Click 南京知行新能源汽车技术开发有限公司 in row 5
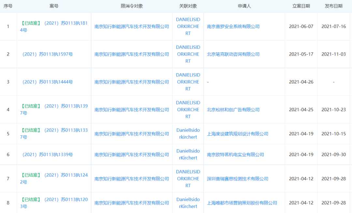This screenshot has width=352, height=213. pos(132,134)
